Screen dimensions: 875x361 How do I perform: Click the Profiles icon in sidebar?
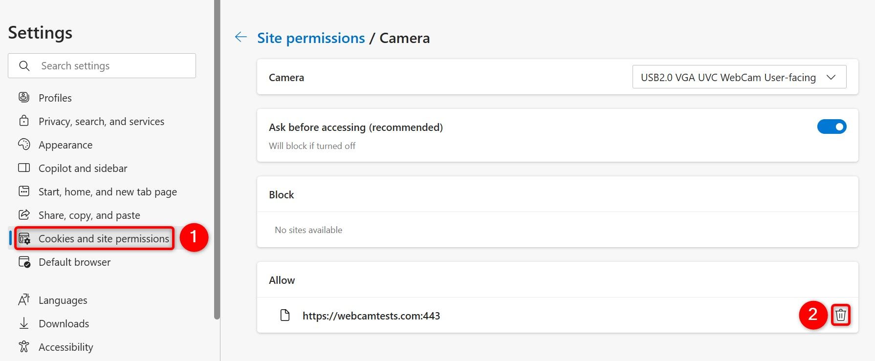click(x=24, y=97)
